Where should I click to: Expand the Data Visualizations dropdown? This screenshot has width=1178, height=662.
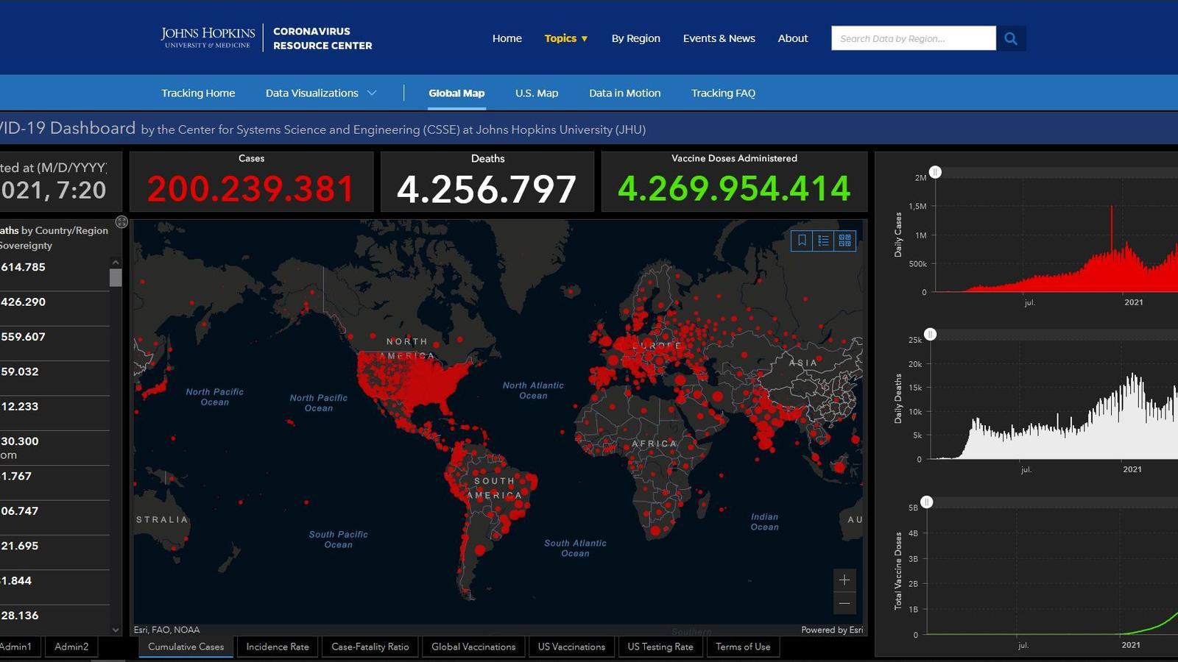321,93
